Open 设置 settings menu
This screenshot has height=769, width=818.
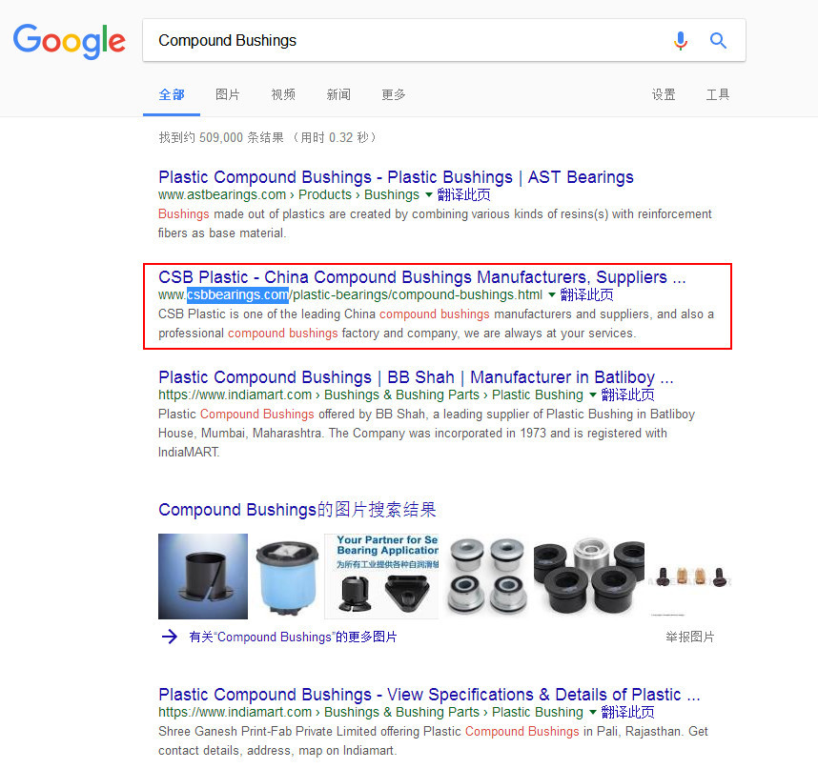(664, 95)
